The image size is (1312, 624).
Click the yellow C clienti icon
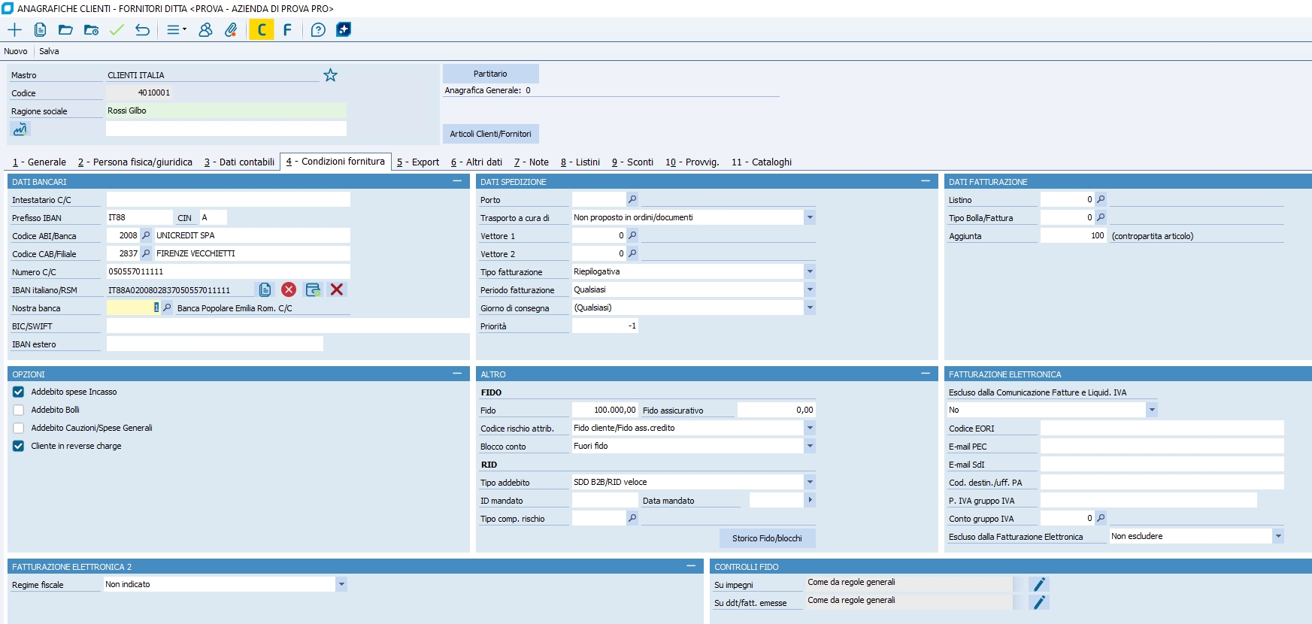[262, 30]
